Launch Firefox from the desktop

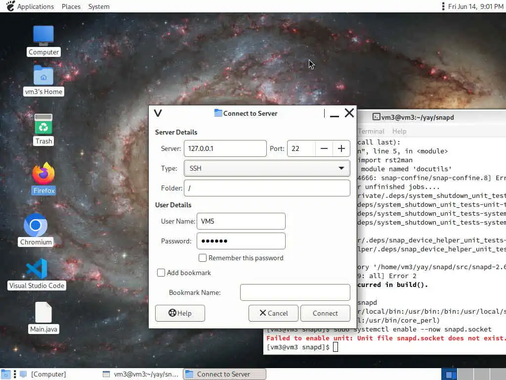coord(43,178)
